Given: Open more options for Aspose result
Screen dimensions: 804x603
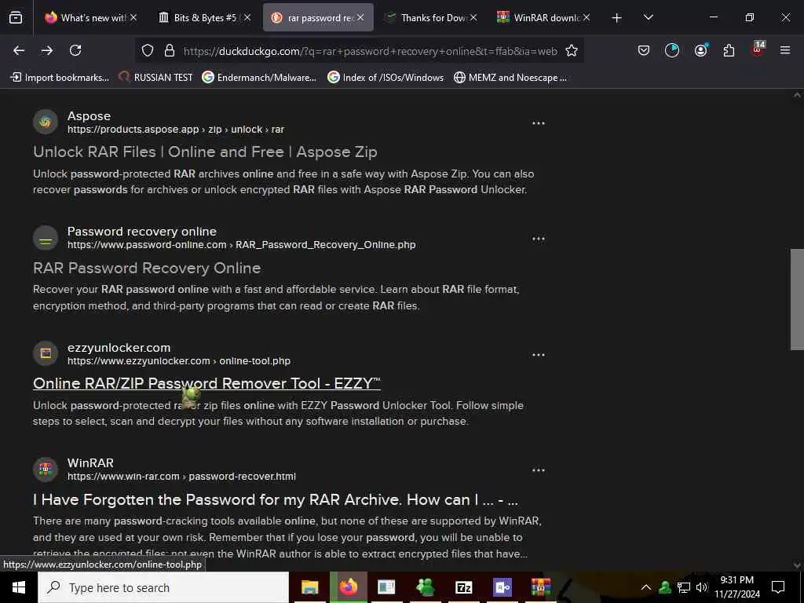Looking at the screenshot, I should pos(539,123).
